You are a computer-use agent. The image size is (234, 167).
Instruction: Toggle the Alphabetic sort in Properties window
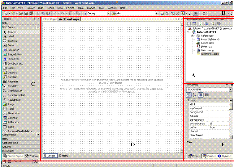pyautogui.click(x=194, y=95)
